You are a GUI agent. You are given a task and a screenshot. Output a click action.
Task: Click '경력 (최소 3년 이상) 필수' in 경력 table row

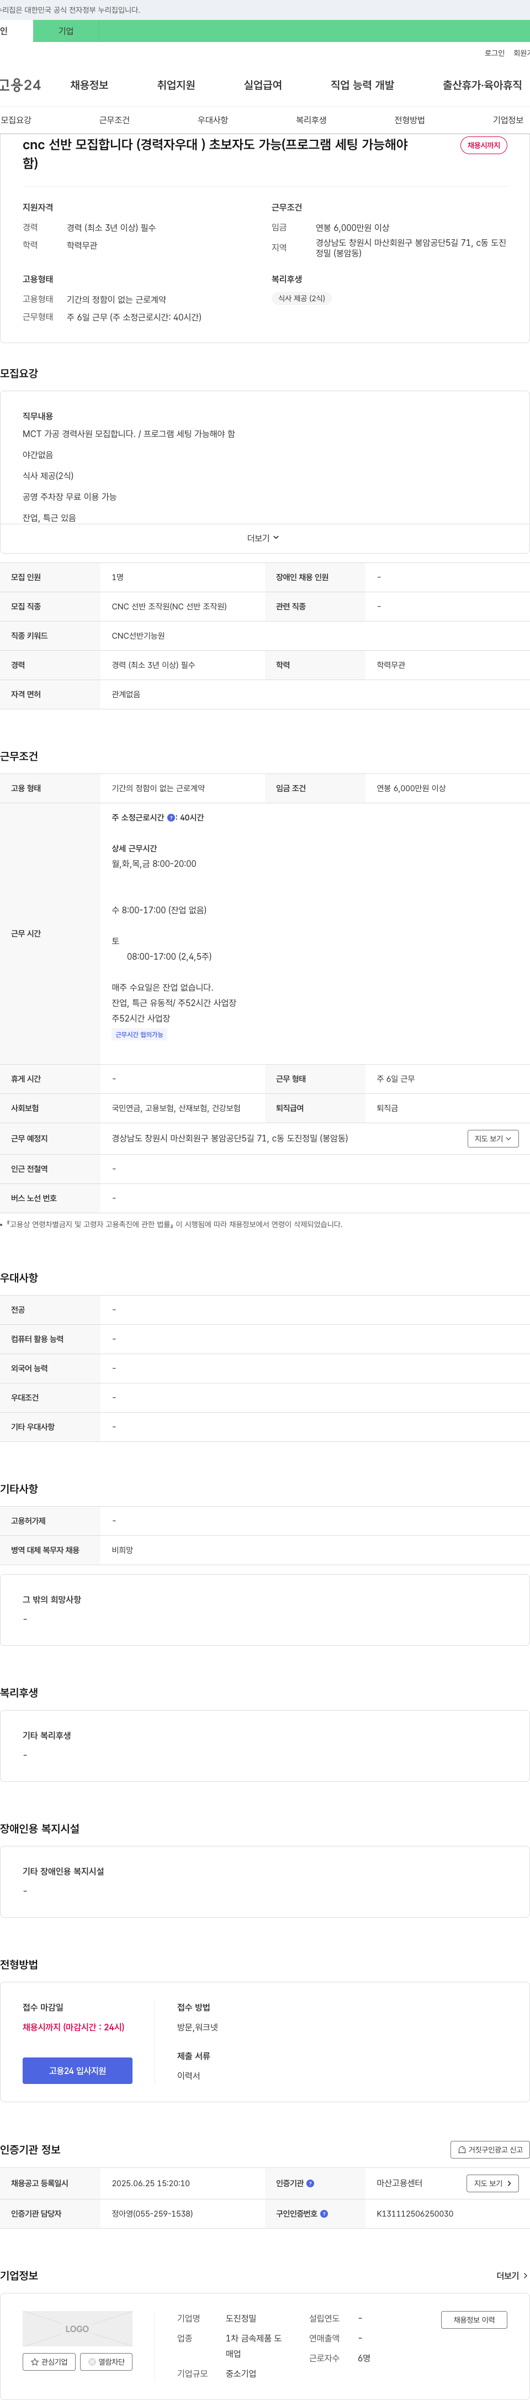click(153, 665)
